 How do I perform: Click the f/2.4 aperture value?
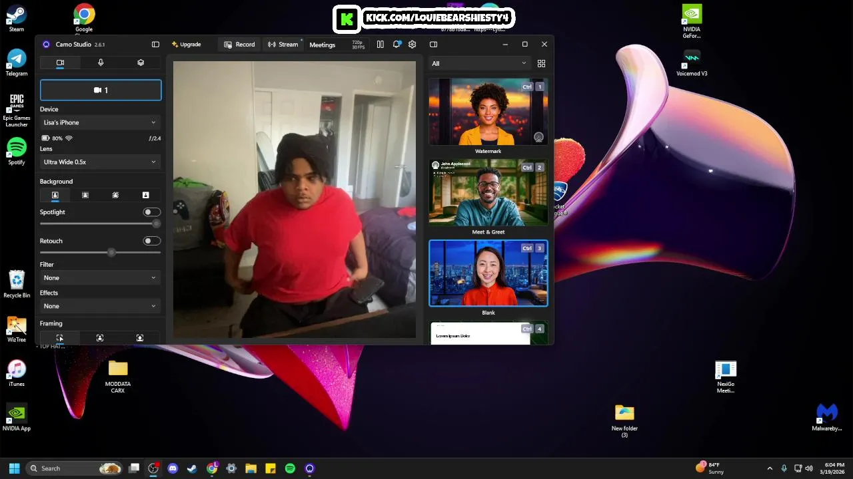(155, 138)
